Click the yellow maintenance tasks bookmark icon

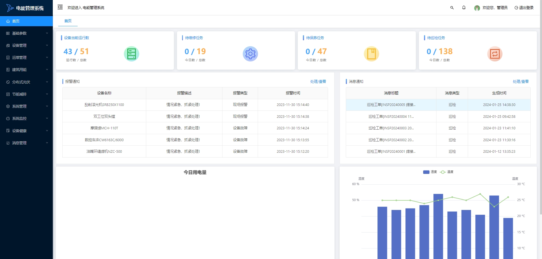[371, 54]
